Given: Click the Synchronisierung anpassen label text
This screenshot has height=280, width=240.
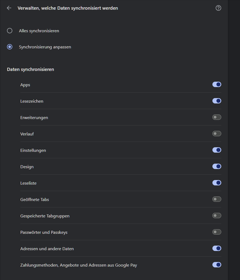Looking at the screenshot, I should (x=45, y=47).
